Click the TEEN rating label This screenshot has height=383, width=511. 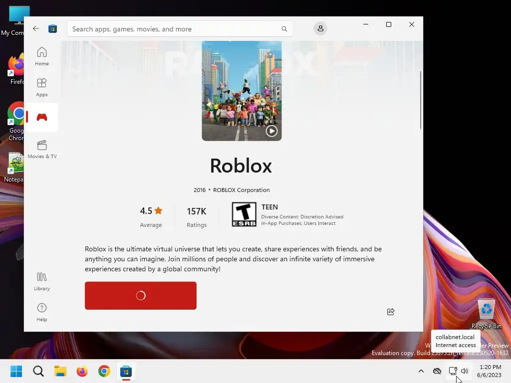coord(269,207)
